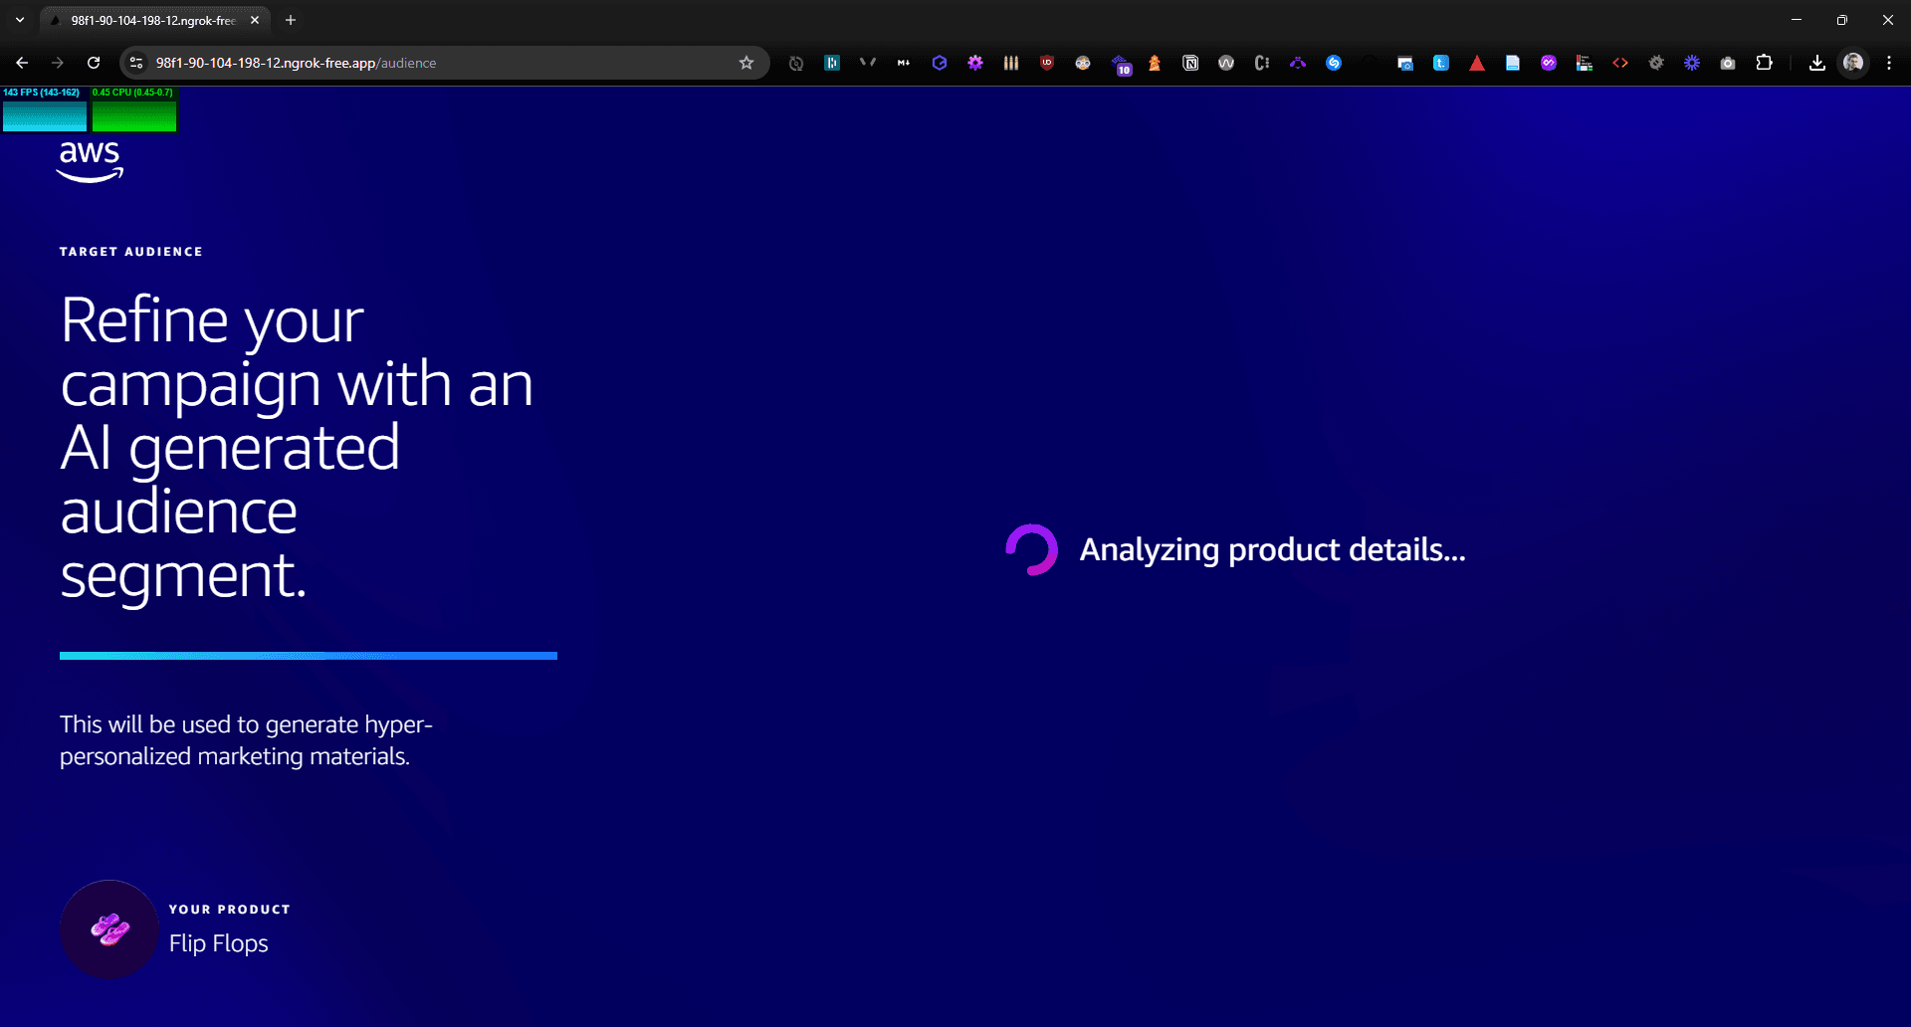
Task: Click the Flip Flops product thumbnail
Action: pos(109,929)
